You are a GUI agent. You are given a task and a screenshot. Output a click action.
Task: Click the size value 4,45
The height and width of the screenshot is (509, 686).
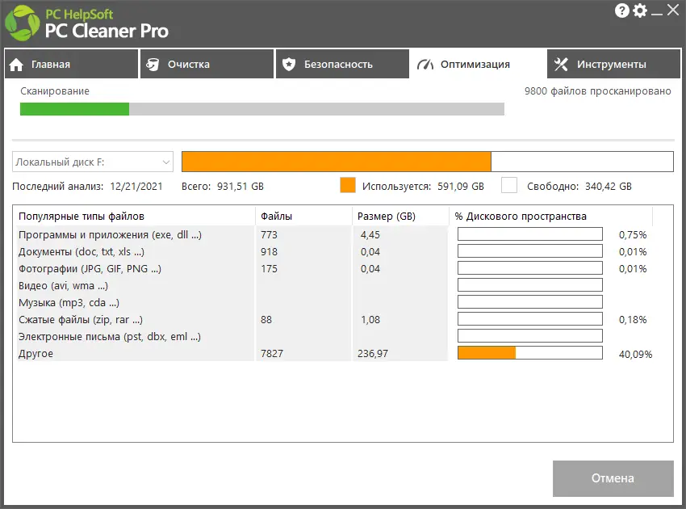(x=370, y=235)
